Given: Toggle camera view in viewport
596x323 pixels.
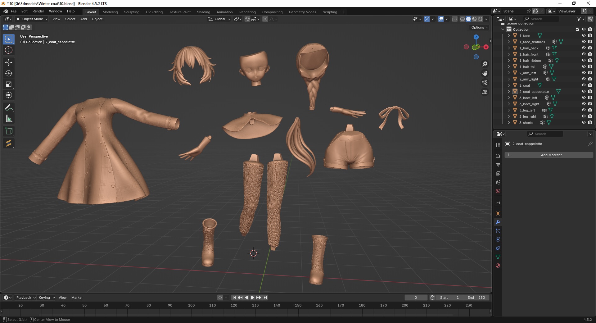Looking at the screenshot, I should pyautogui.click(x=485, y=83).
